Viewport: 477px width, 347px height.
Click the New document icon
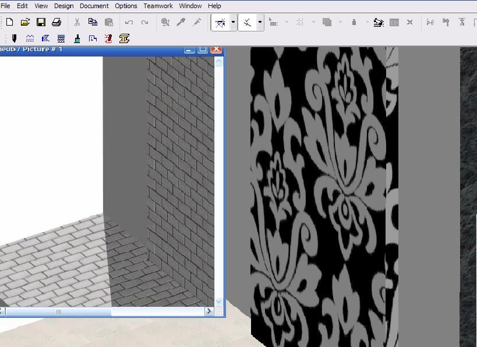point(9,22)
